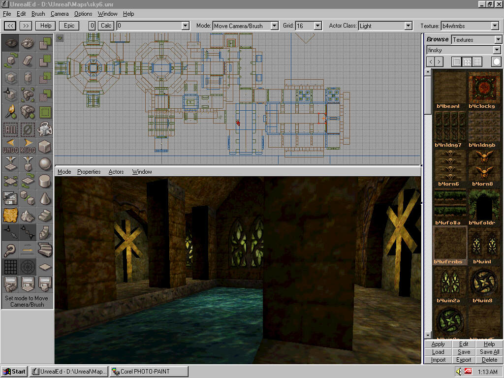
Task: Expand the Actor Class dropdown
Action: [x=408, y=26]
